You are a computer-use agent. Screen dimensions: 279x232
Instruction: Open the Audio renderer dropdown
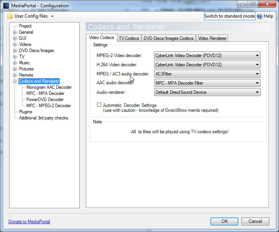[207, 92]
